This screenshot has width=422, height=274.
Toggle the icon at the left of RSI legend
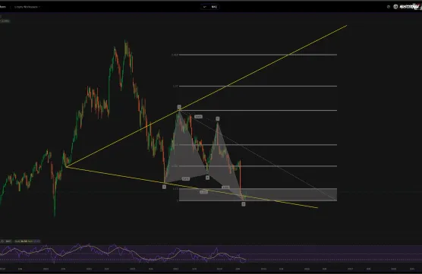[2, 241]
